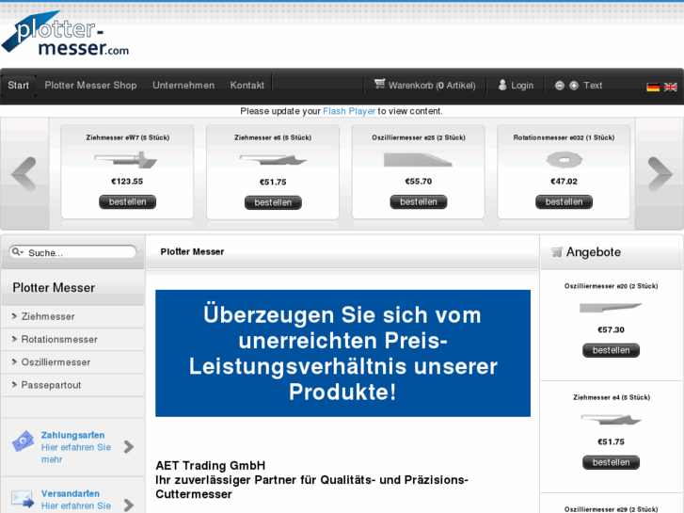
Task: Order Oszilliermesser e20 via bestellen
Action: coord(612,350)
